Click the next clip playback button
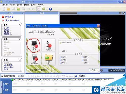The image size is (126, 94). tap(101, 70)
